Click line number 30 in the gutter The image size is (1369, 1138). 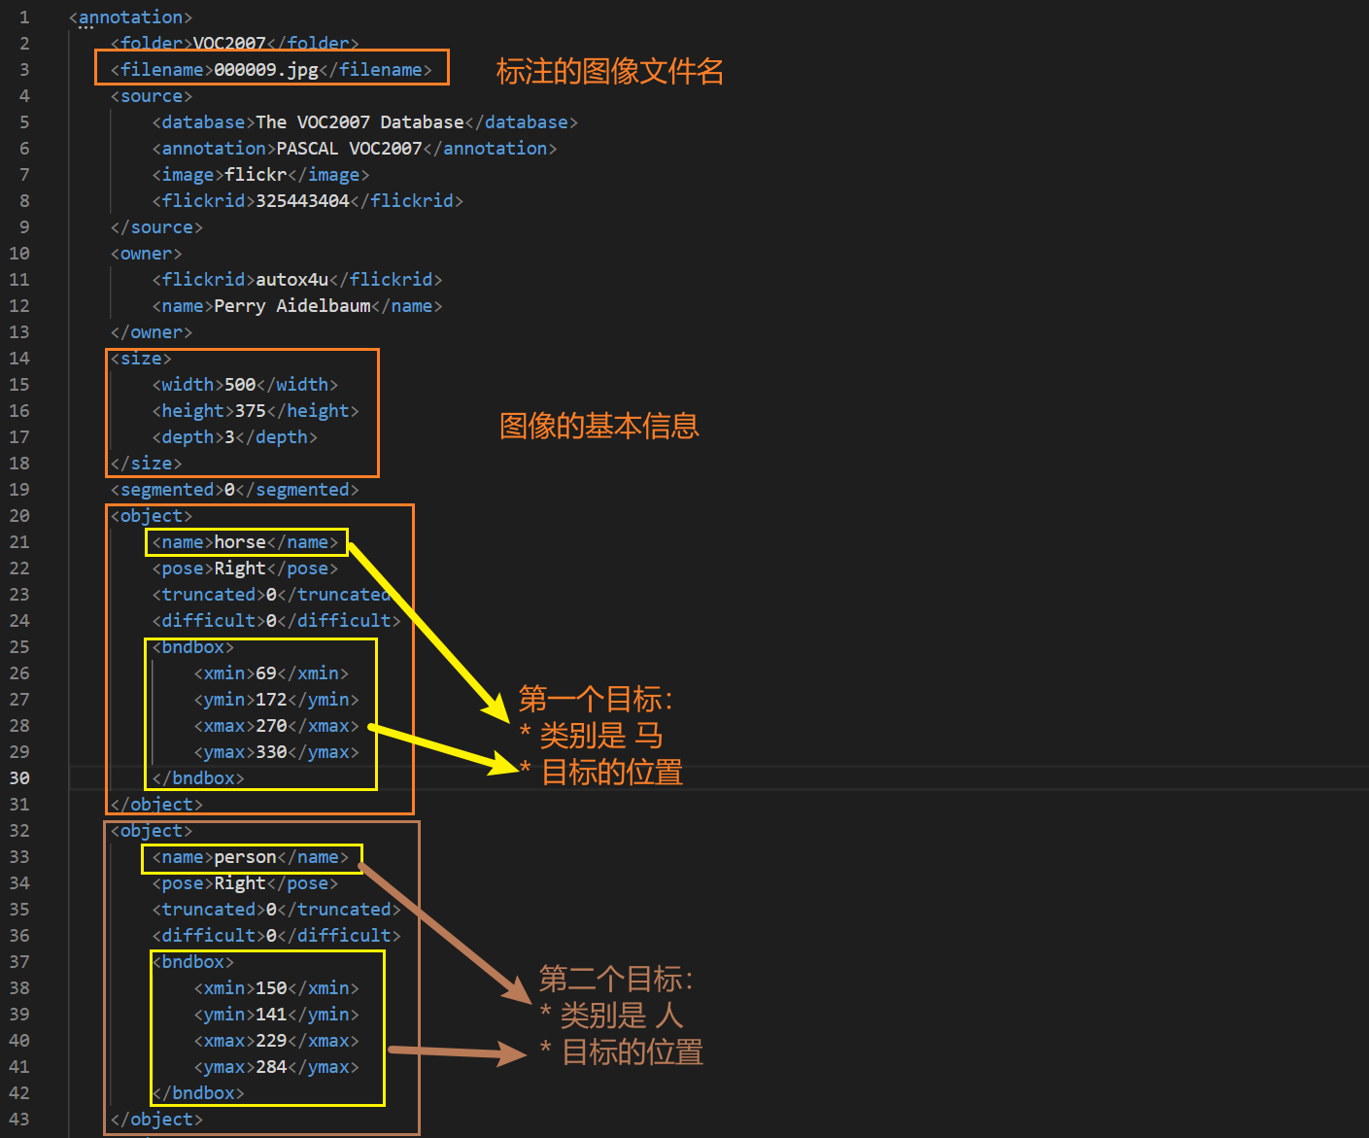pos(19,777)
